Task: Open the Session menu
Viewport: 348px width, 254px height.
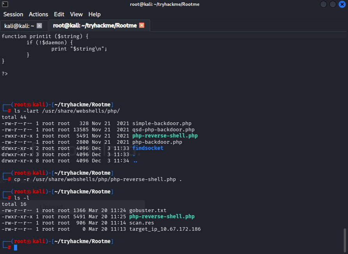Action: click(x=13, y=14)
